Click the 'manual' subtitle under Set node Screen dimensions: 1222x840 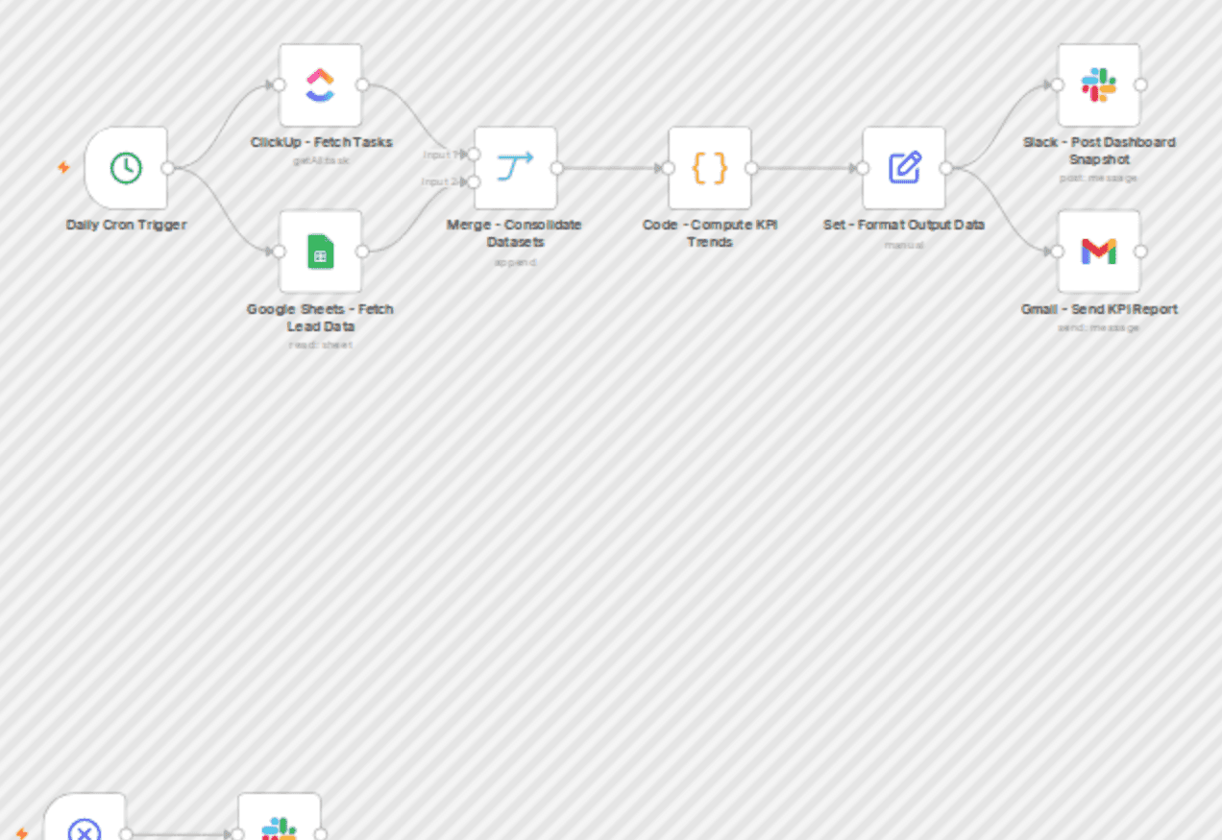point(904,245)
